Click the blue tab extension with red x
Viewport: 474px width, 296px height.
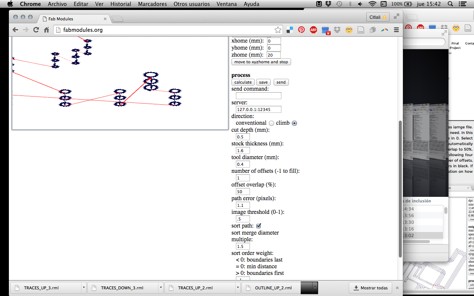click(x=326, y=30)
